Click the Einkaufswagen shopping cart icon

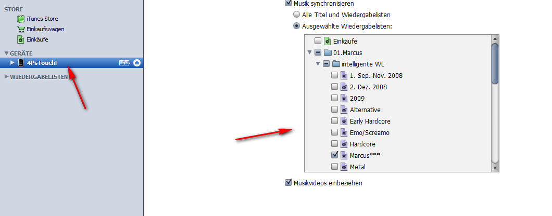[x=21, y=29]
